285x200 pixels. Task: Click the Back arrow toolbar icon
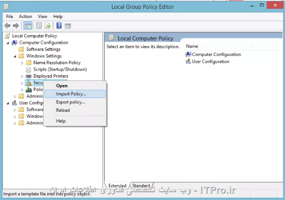(x=7, y=26)
